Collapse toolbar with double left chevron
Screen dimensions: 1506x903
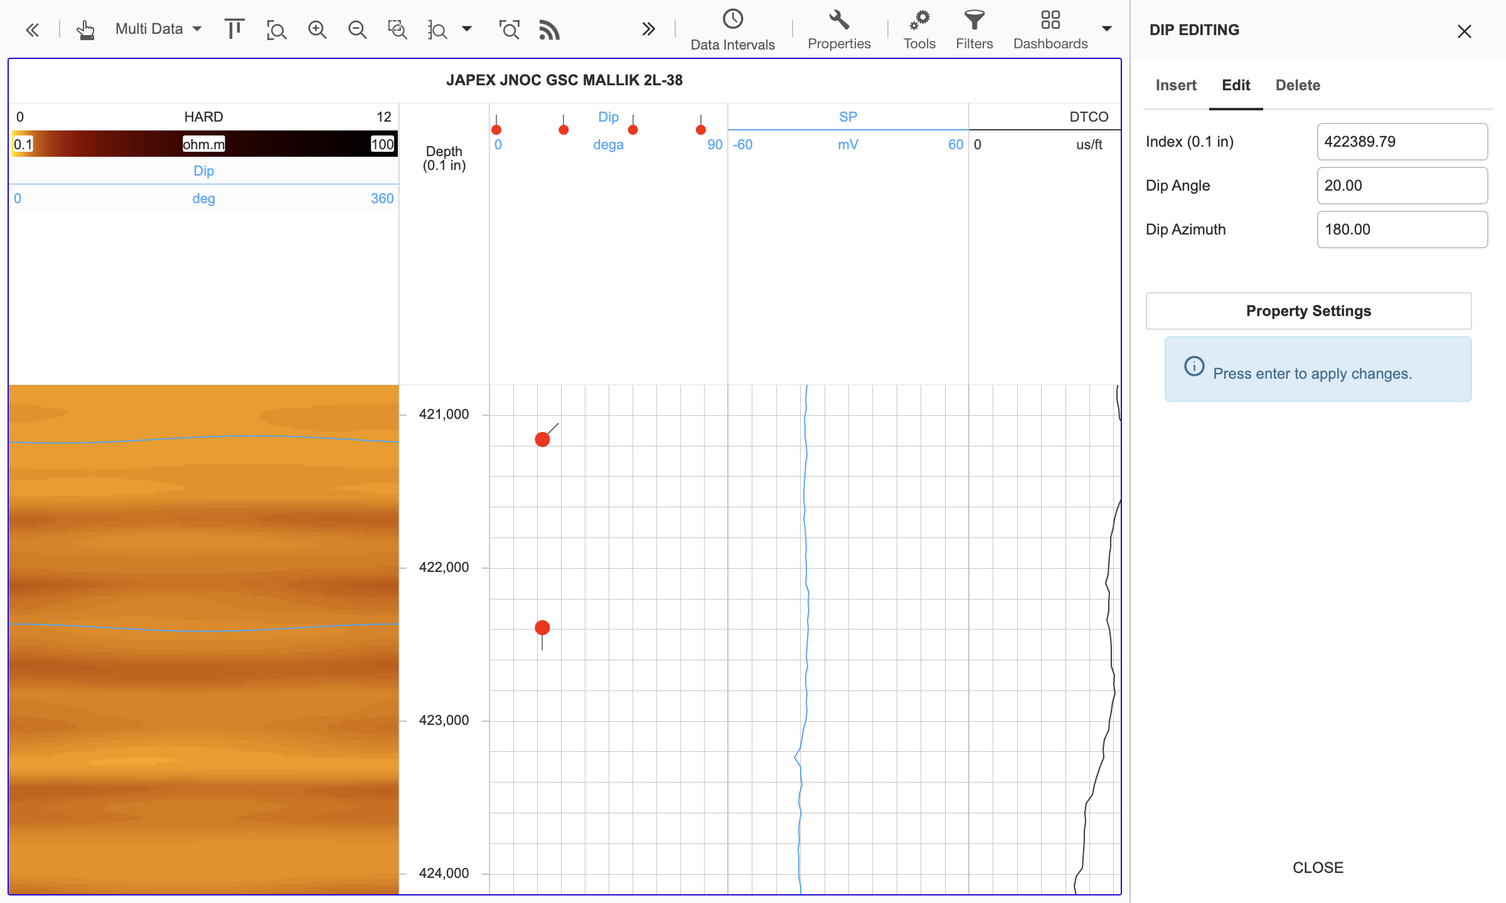tap(33, 29)
